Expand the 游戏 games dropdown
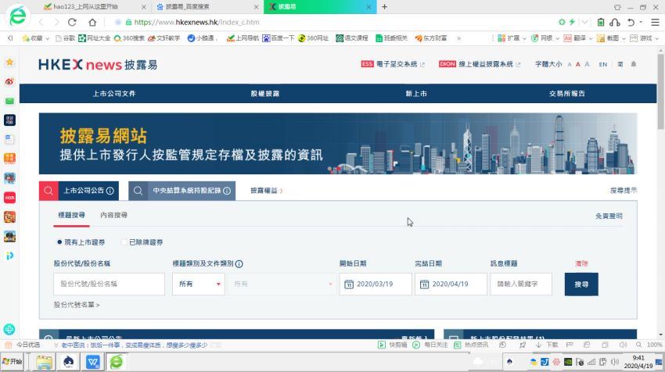The width and height of the screenshot is (665, 372). (656, 38)
